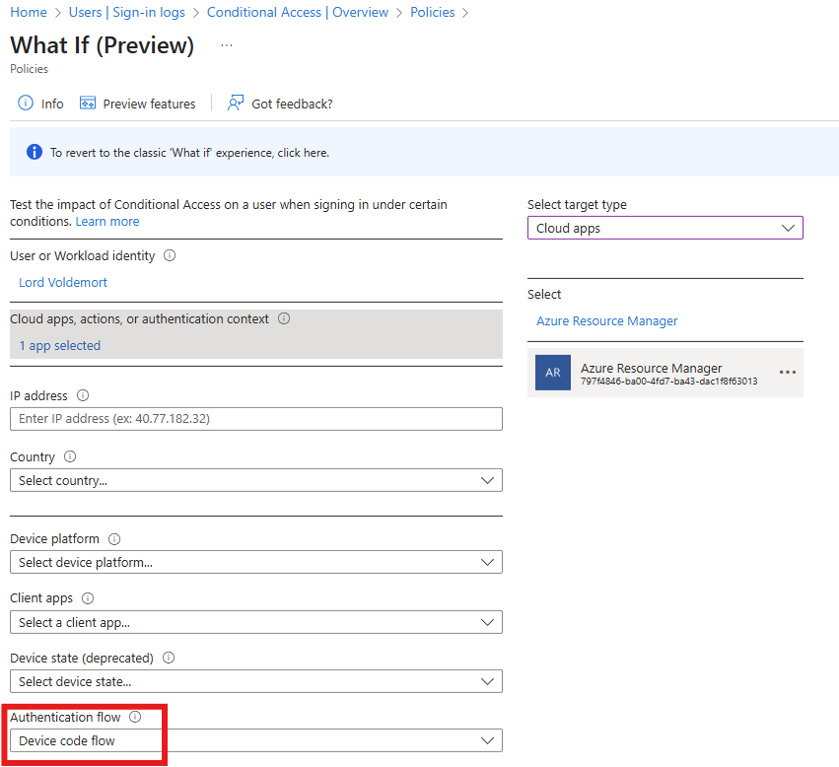
Task: Open the Preview features toolbar item
Action: coord(138,104)
